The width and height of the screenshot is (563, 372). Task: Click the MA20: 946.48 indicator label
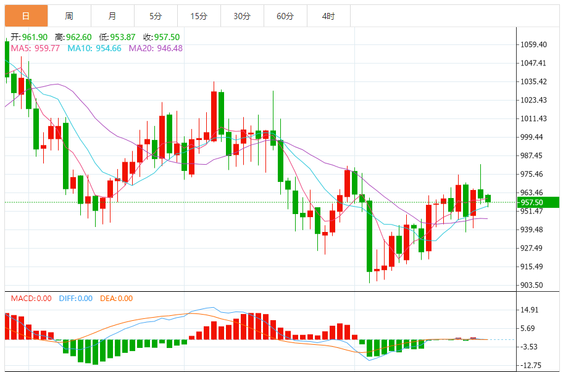tap(156, 48)
